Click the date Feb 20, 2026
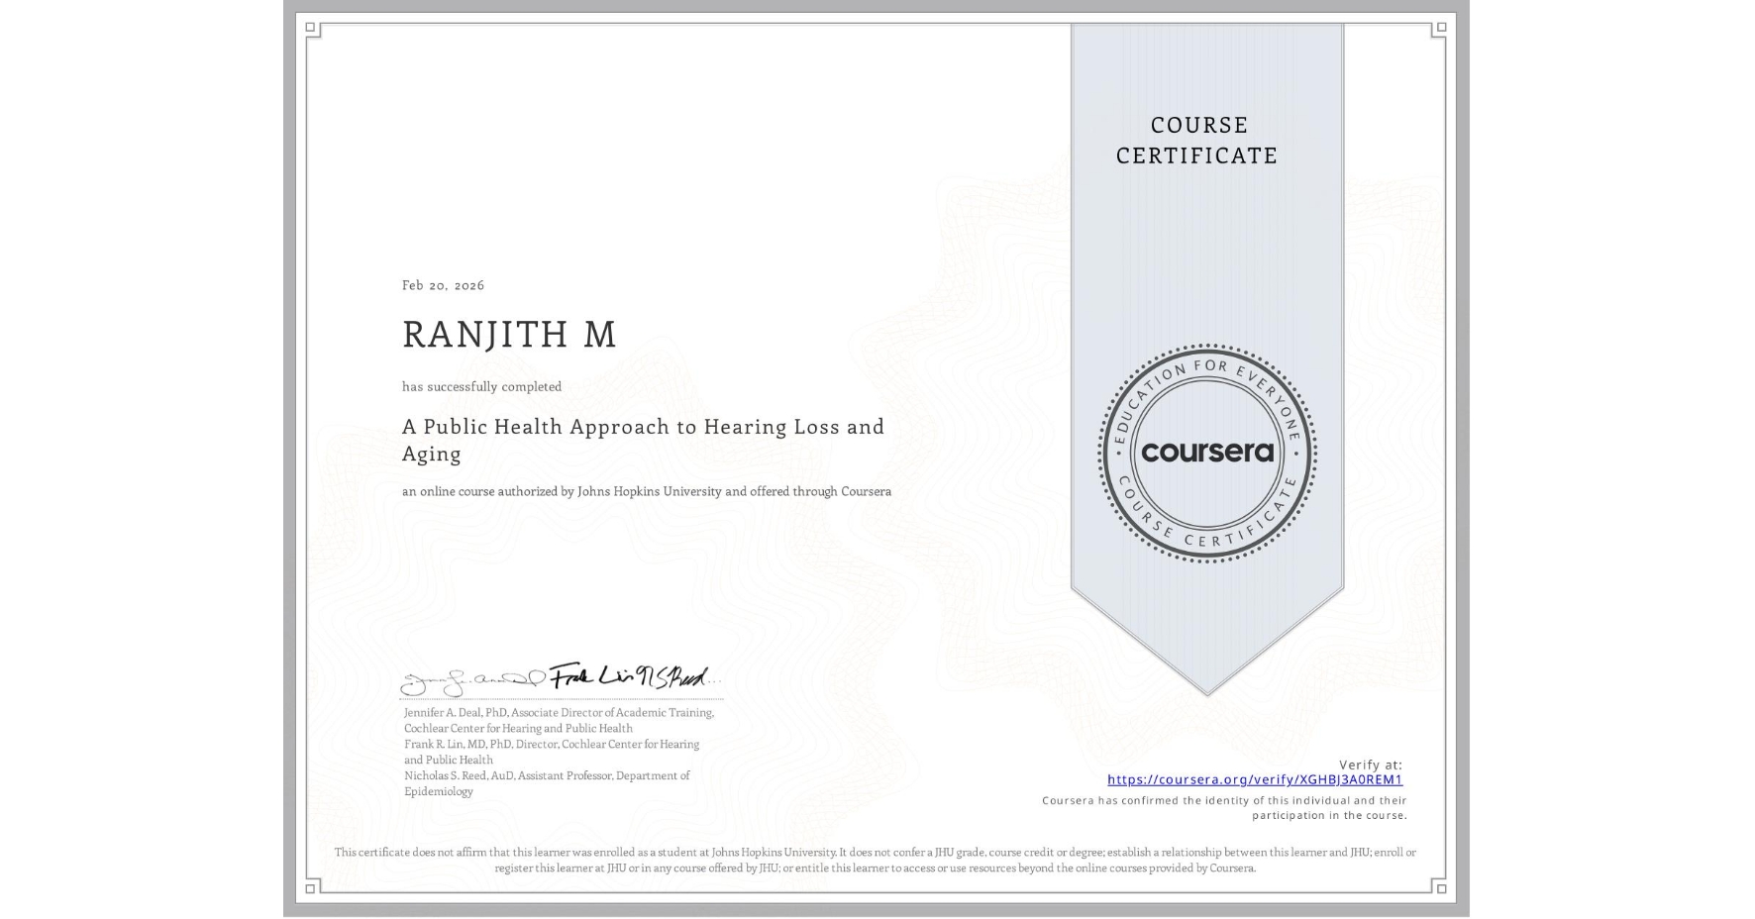 click(443, 285)
